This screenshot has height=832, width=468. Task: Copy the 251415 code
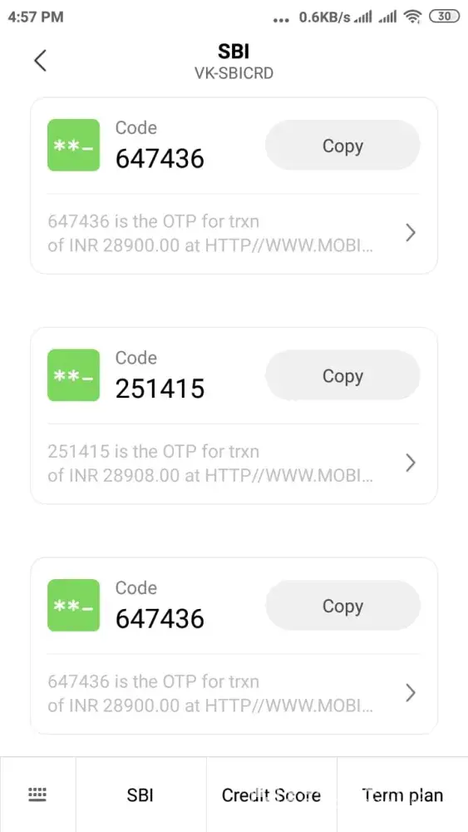(342, 376)
